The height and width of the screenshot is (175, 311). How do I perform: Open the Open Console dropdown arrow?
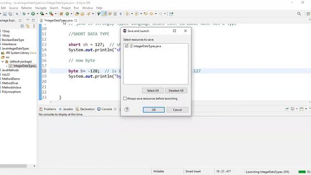[306, 109]
